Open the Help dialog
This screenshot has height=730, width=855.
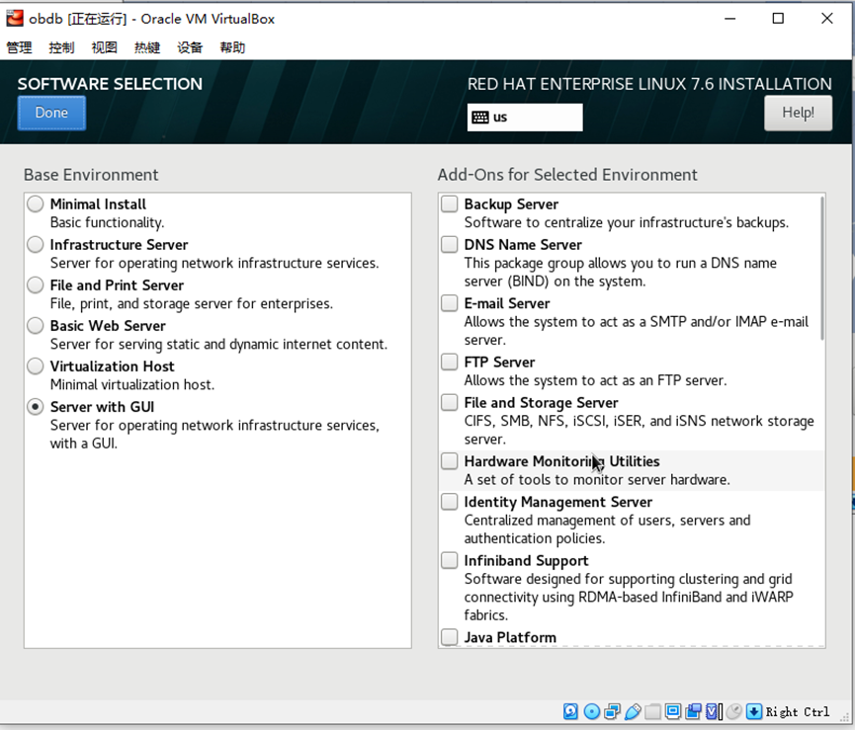click(x=798, y=113)
